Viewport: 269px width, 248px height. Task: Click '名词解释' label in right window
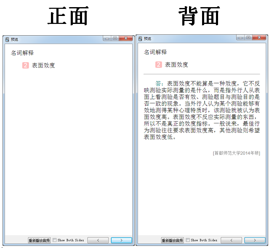tap(155, 52)
